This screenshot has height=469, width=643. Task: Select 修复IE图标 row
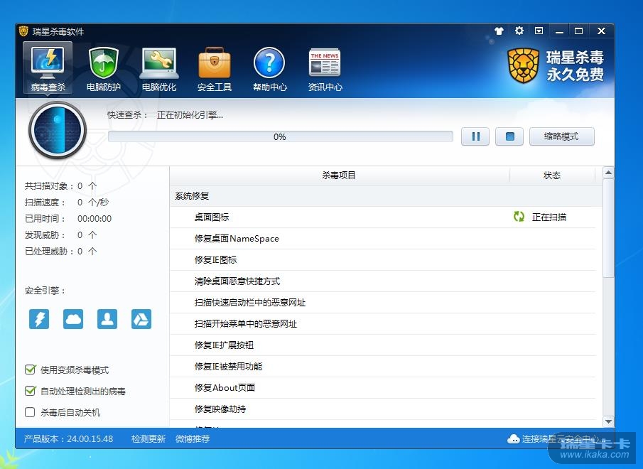[x=382, y=260]
